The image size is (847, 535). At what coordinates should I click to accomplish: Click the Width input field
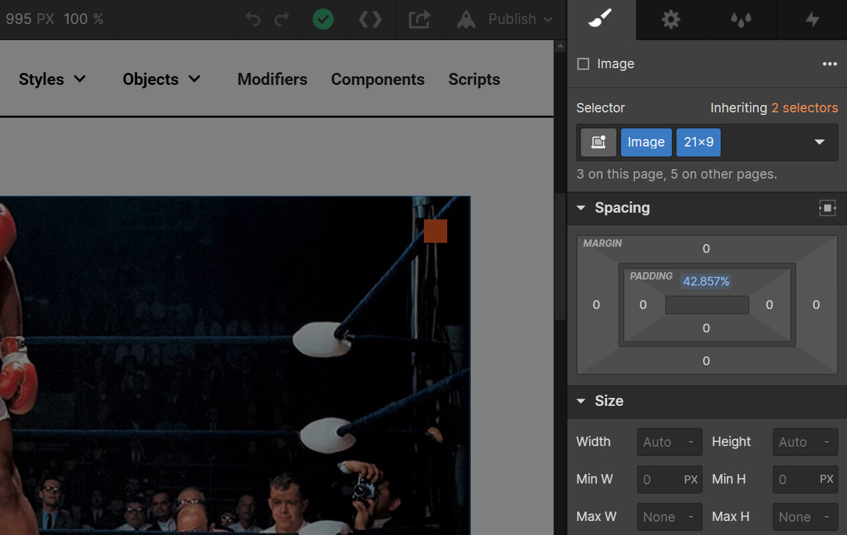click(x=669, y=442)
